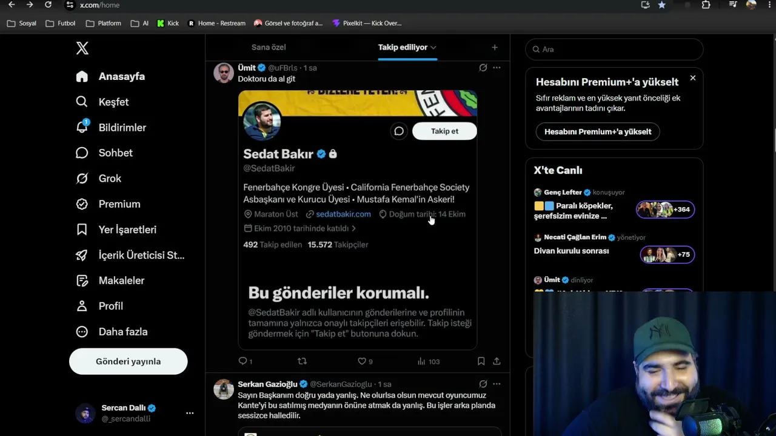
Task: Open Ümit's profile avatar on the post
Action: click(x=224, y=73)
